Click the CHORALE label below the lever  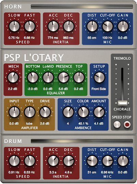(x=122, y=109)
